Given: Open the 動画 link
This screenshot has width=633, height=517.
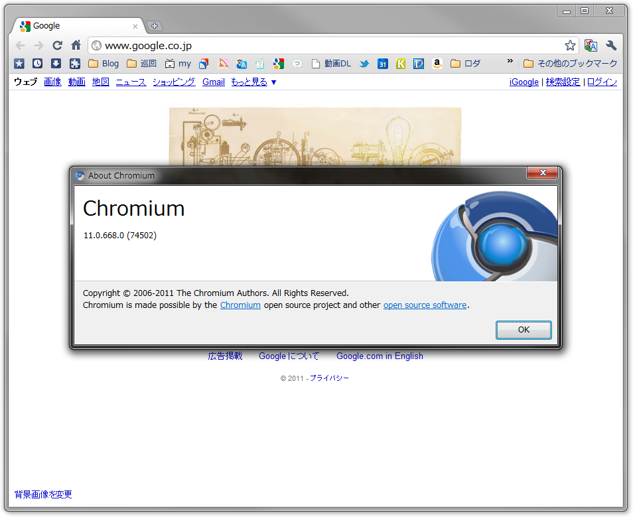Looking at the screenshot, I should (x=77, y=82).
